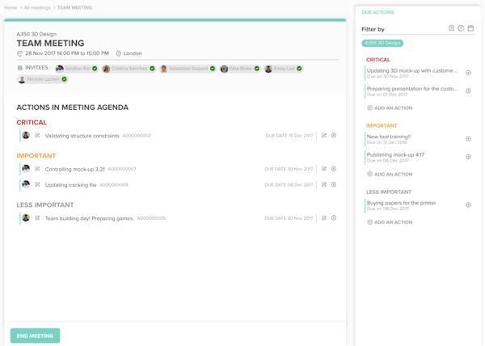Image resolution: width=485 pixels, height=346 pixels.
Task: Select invitee Nicolas Luciani chip
Action: 42,79
